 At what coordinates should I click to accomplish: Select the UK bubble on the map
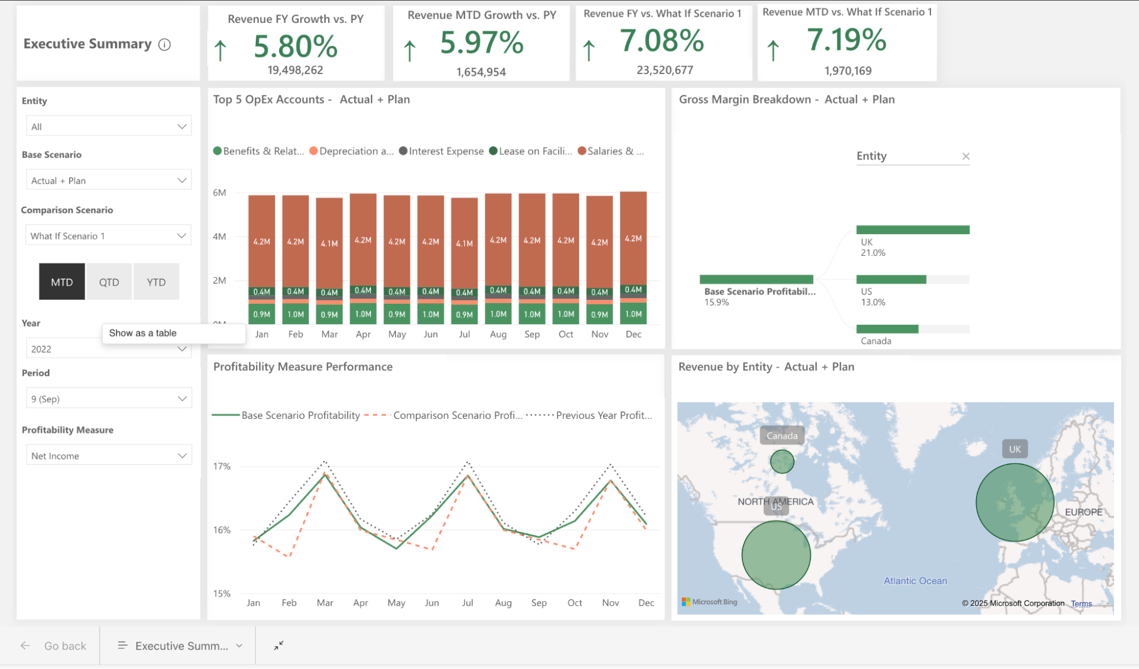pyautogui.click(x=1014, y=503)
